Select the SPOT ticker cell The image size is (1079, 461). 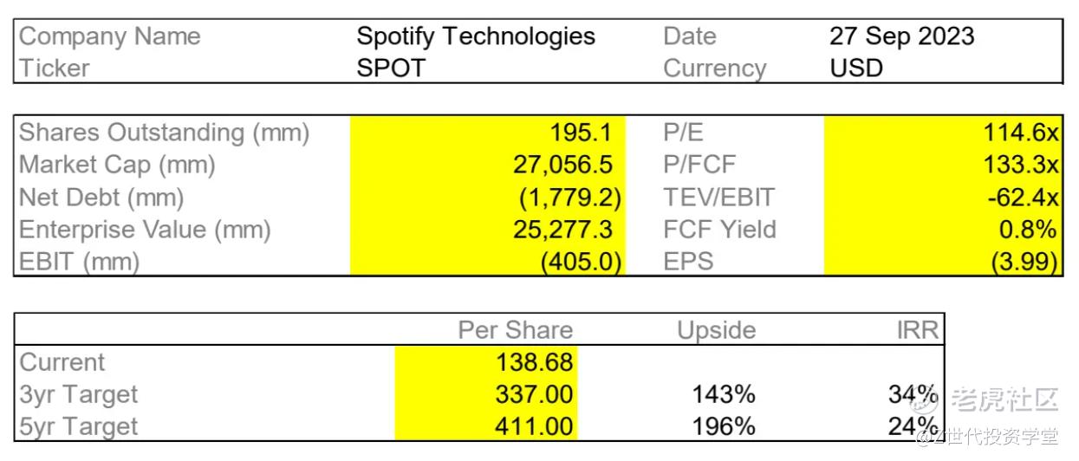(x=391, y=68)
